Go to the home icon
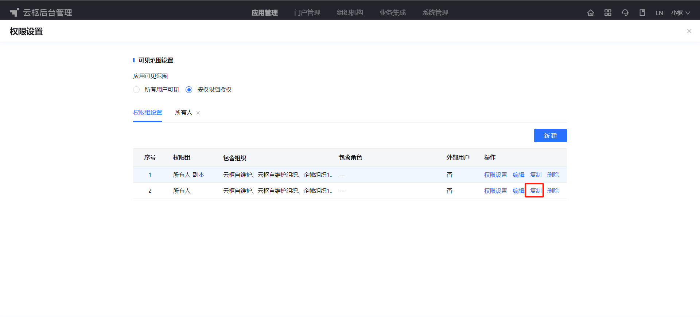The width and height of the screenshot is (700, 317). tap(591, 13)
